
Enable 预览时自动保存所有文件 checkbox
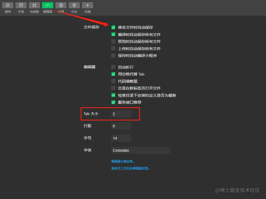(113, 41)
